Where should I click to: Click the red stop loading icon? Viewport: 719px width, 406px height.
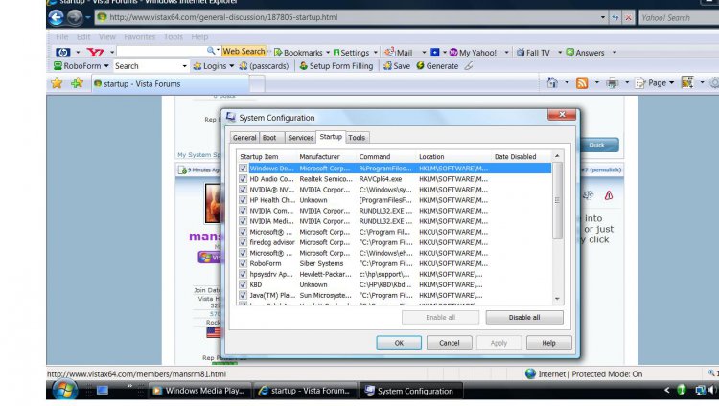628,17
